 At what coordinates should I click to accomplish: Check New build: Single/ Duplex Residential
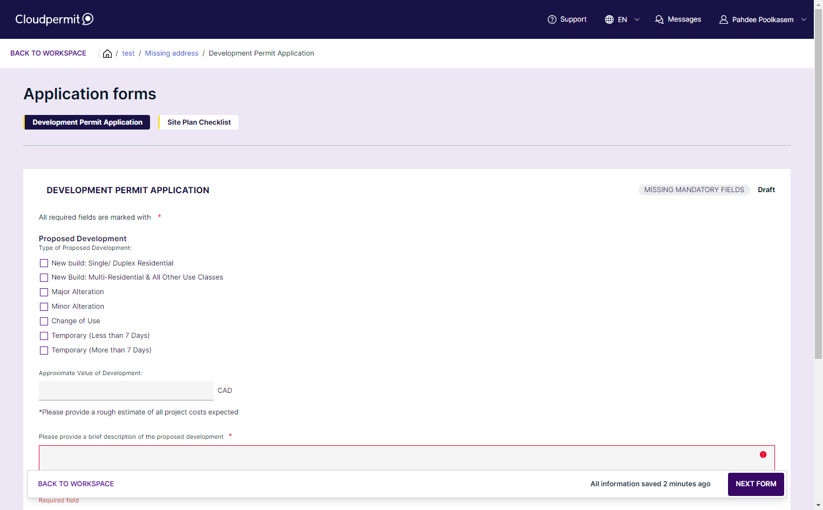click(x=44, y=263)
